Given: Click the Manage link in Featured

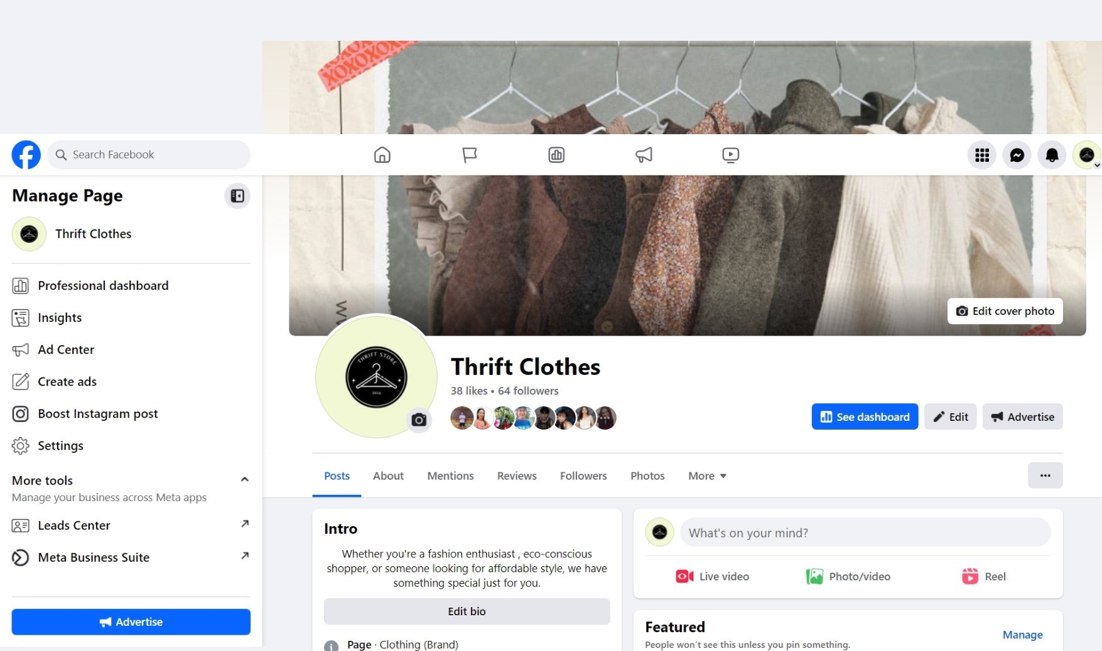Looking at the screenshot, I should tap(1022, 635).
